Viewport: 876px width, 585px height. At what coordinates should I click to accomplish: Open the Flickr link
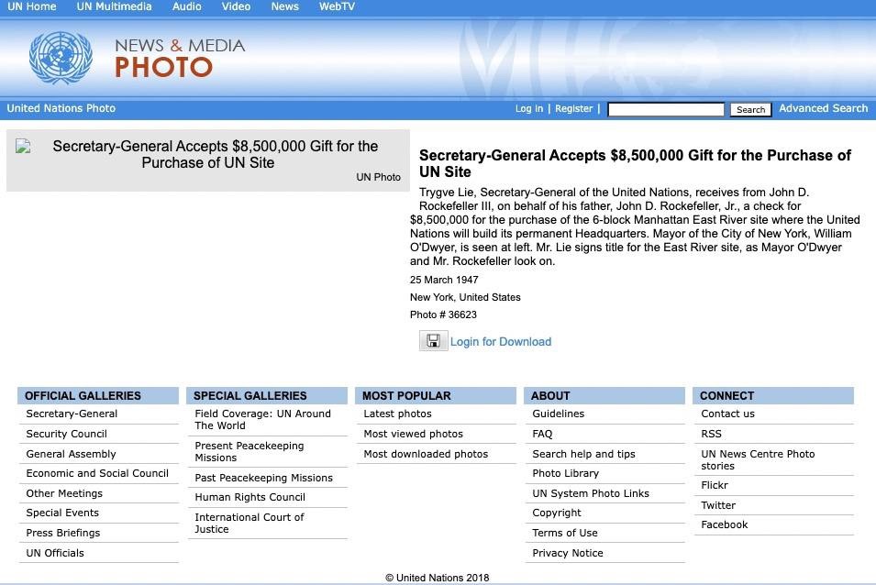pyautogui.click(x=715, y=485)
